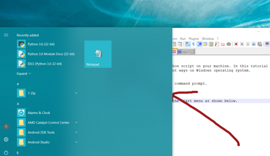Image resolution: width=270 pixels, height=156 pixels.
Task: Open Settings via the gear icon
Action: (x=6, y=139)
